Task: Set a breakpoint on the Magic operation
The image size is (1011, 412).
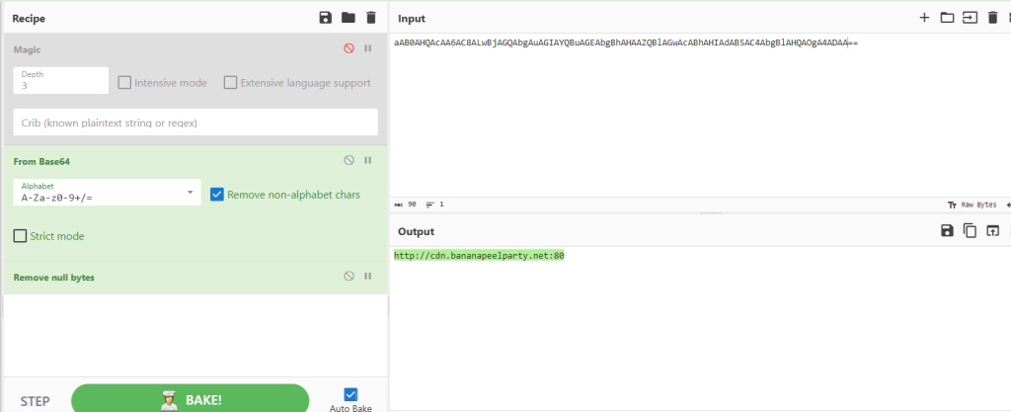Action: click(368, 48)
